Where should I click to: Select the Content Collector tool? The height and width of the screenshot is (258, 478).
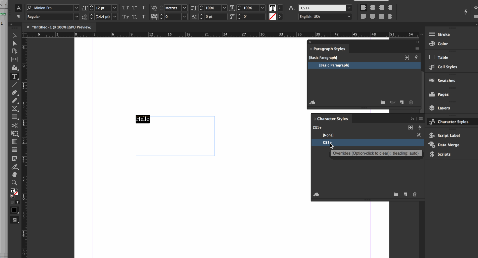14,68
